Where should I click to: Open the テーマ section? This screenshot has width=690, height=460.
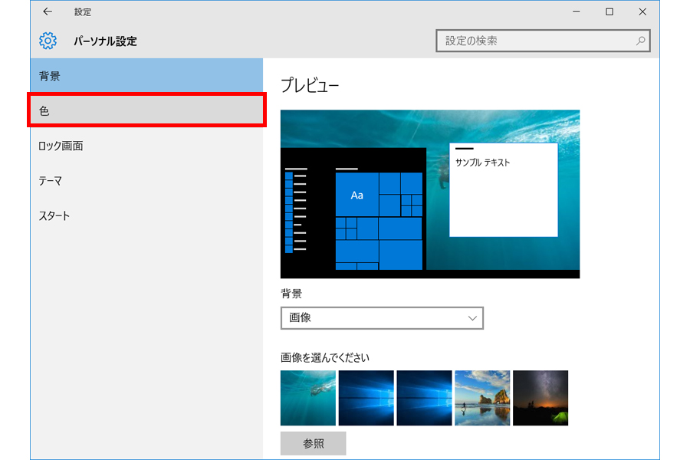click(146, 181)
